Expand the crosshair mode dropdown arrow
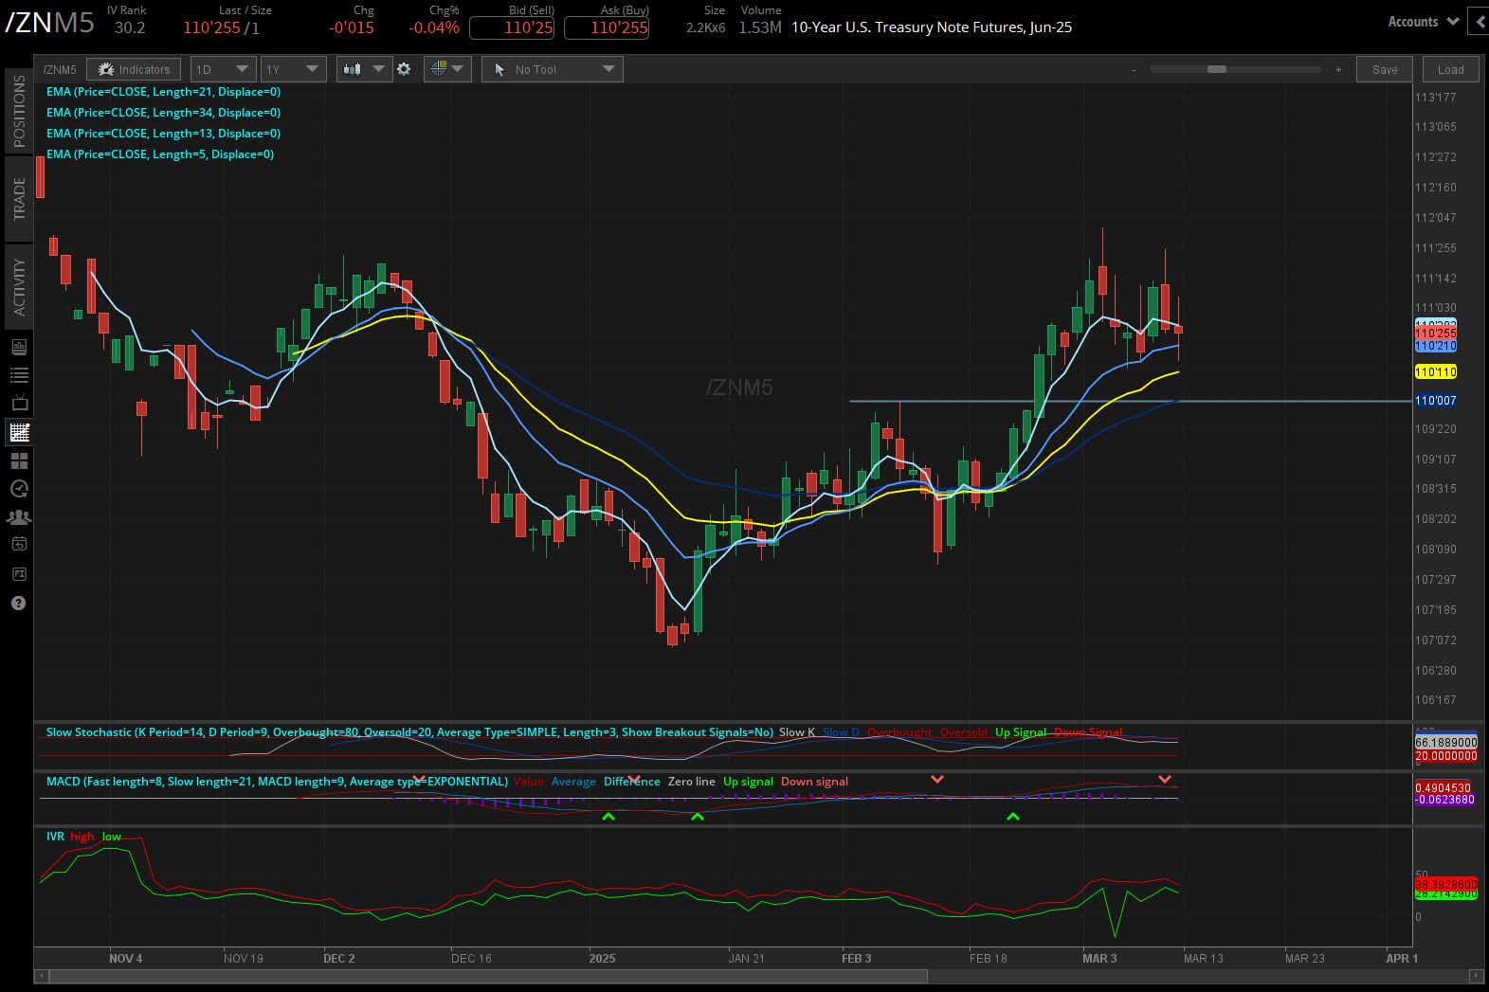The width and height of the screenshot is (1489, 992). tap(459, 69)
